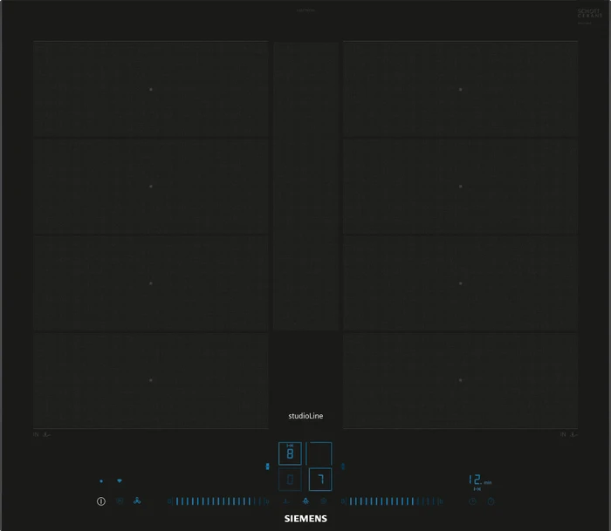Select the cooking zone showing level 7

click(320, 480)
